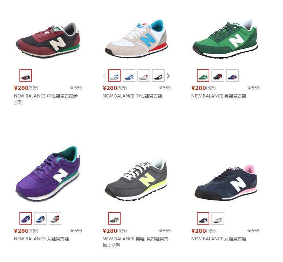Show next color thumbnails with right arrow
This screenshot has width=283, height=262.
point(168,76)
